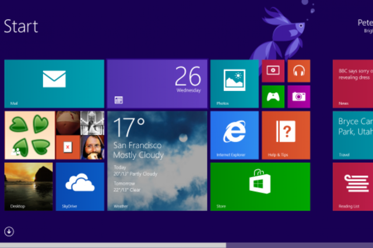Click the bearded man contact photo
The image size is (373, 248).
coord(93,147)
